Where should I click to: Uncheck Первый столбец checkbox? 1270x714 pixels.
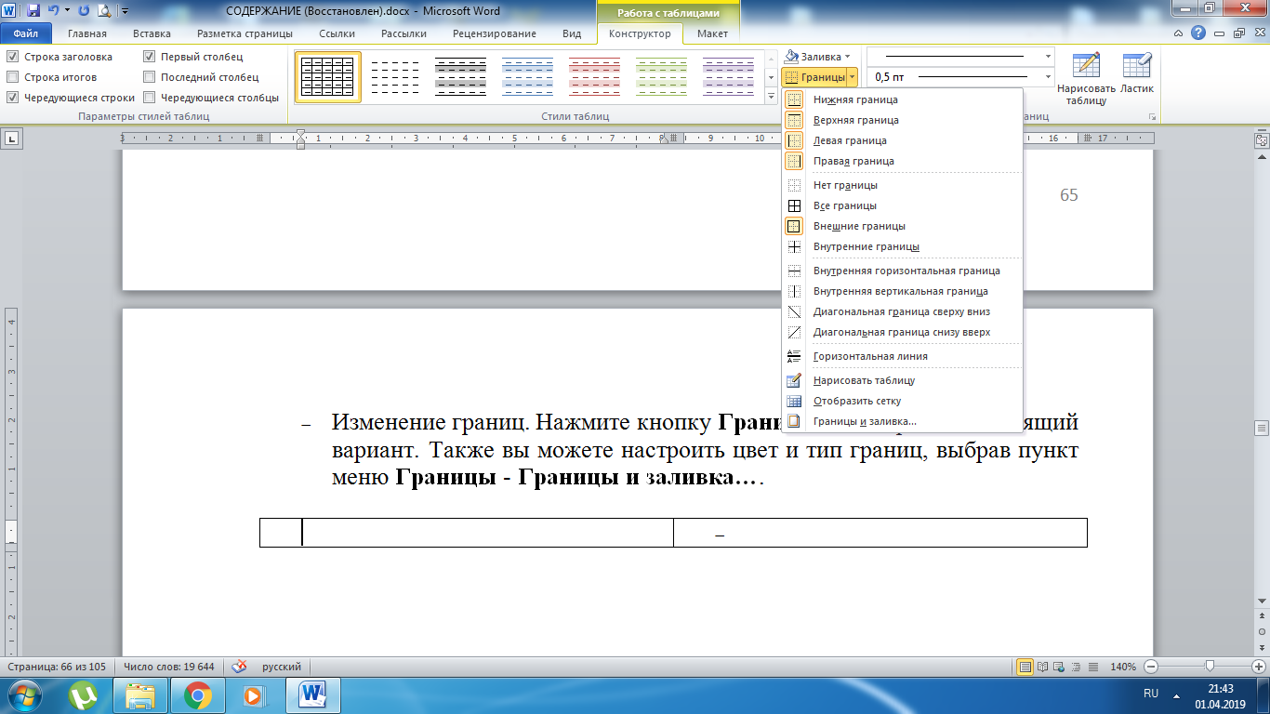(x=149, y=57)
